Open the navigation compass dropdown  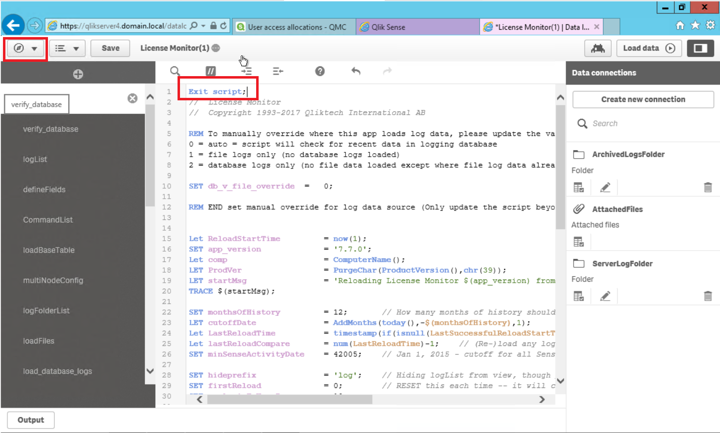click(x=26, y=48)
